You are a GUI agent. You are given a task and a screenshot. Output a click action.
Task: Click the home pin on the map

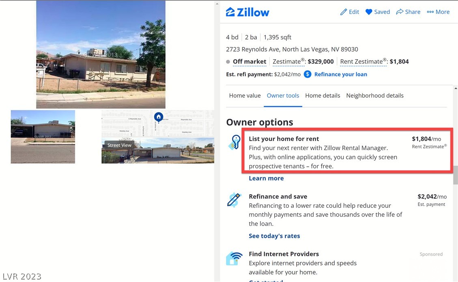[159, 118]
